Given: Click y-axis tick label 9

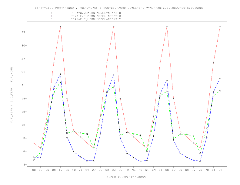Looking at the screenshot, I should [24, 138].
